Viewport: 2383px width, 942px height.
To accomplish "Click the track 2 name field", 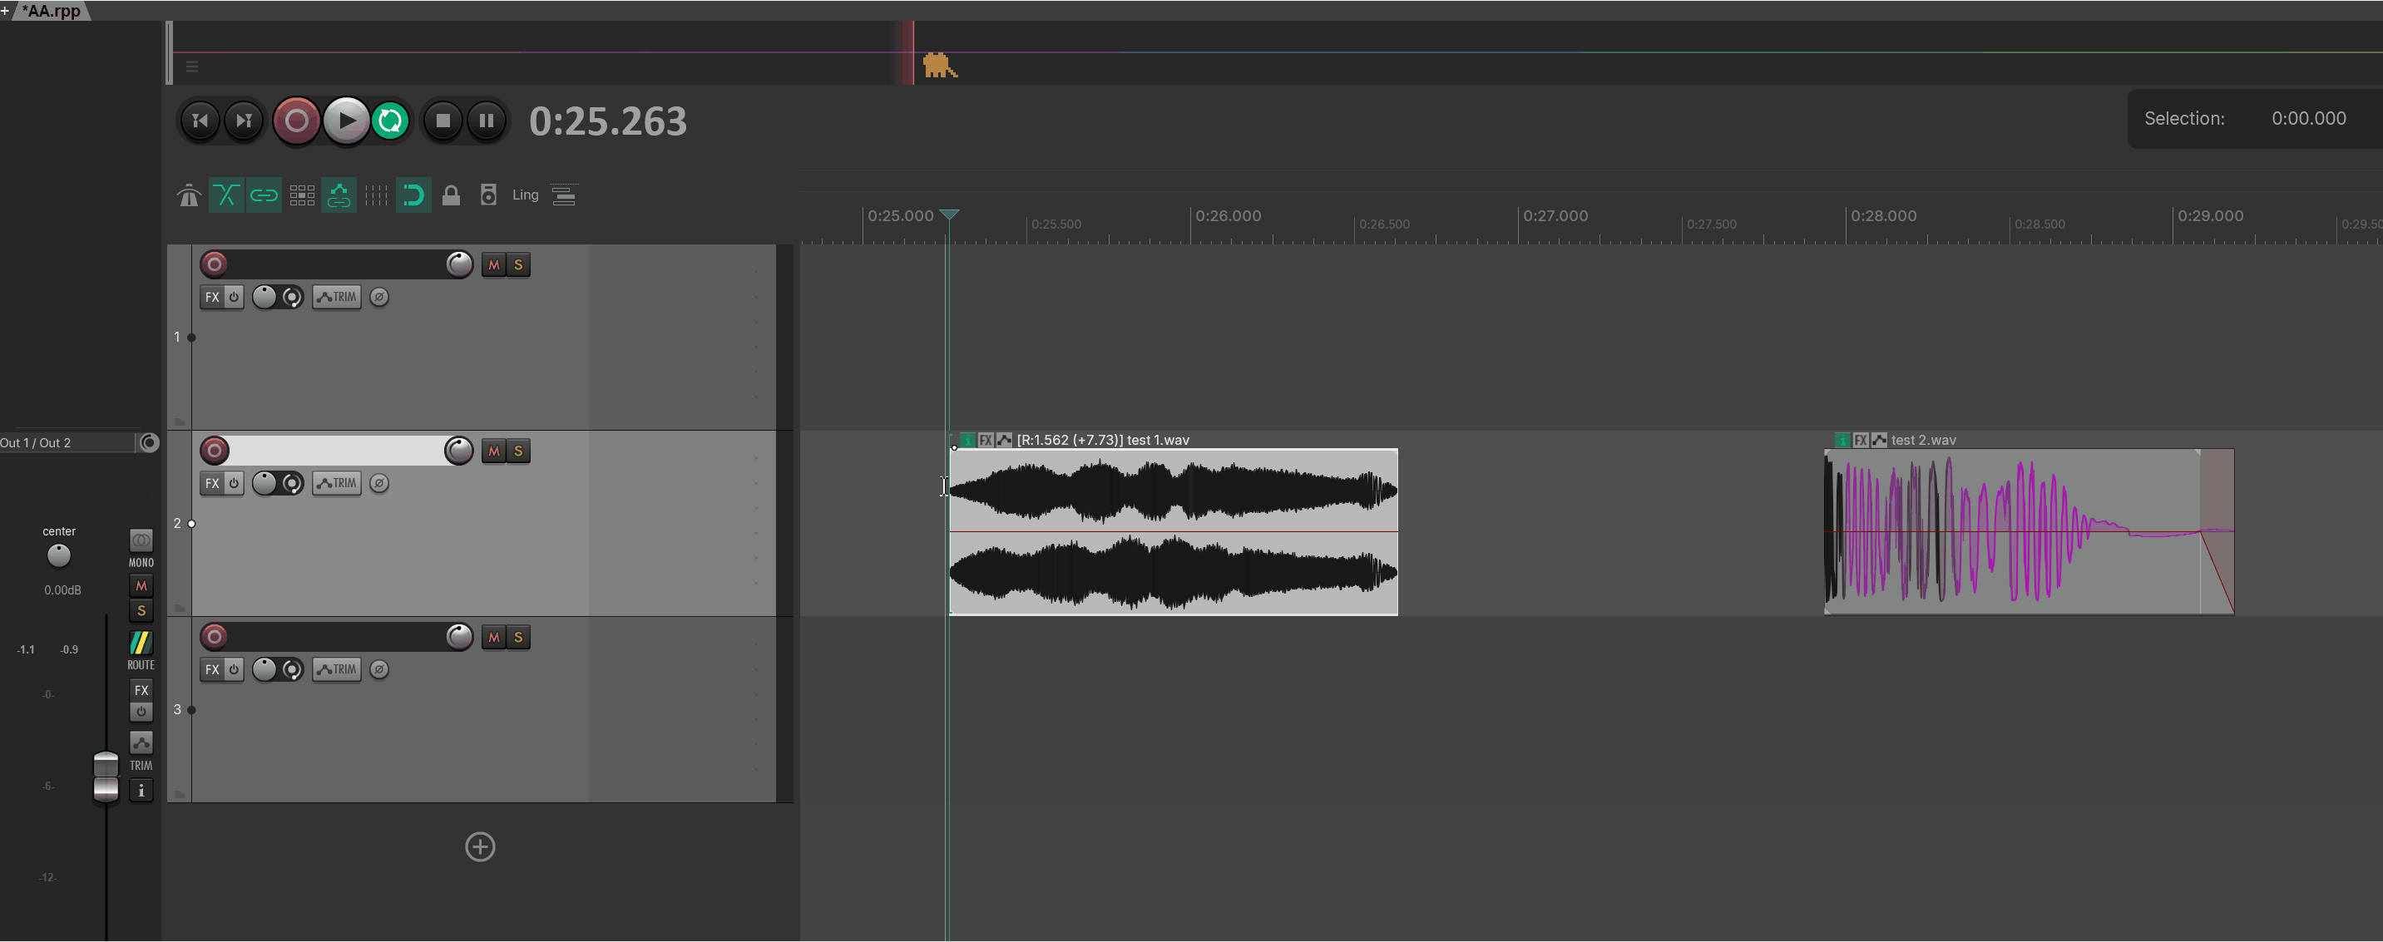I will pos(337,450).
